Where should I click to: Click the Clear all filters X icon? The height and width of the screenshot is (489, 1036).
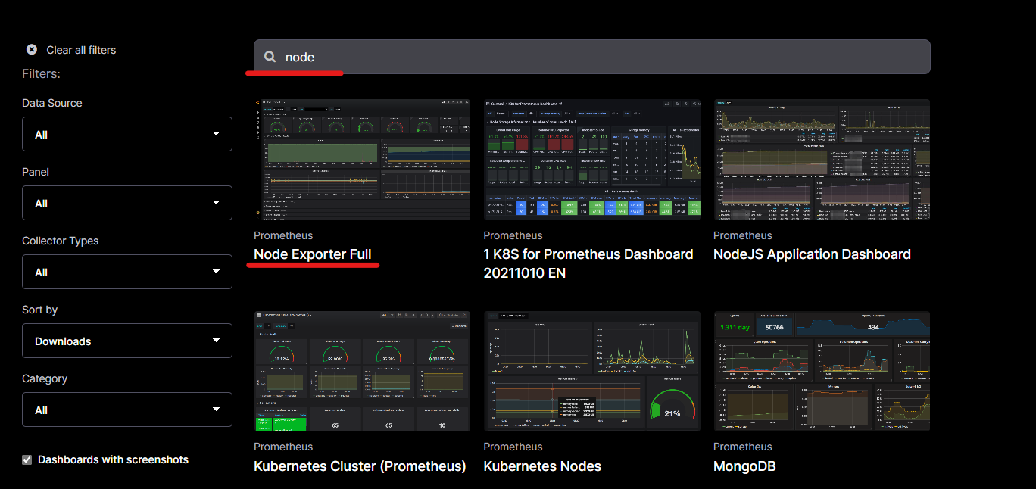[x=32, y=49]
